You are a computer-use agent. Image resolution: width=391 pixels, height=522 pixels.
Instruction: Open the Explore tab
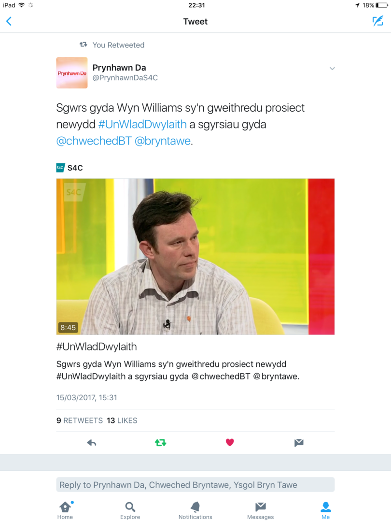pyautogui.click(x=130, y=510)
